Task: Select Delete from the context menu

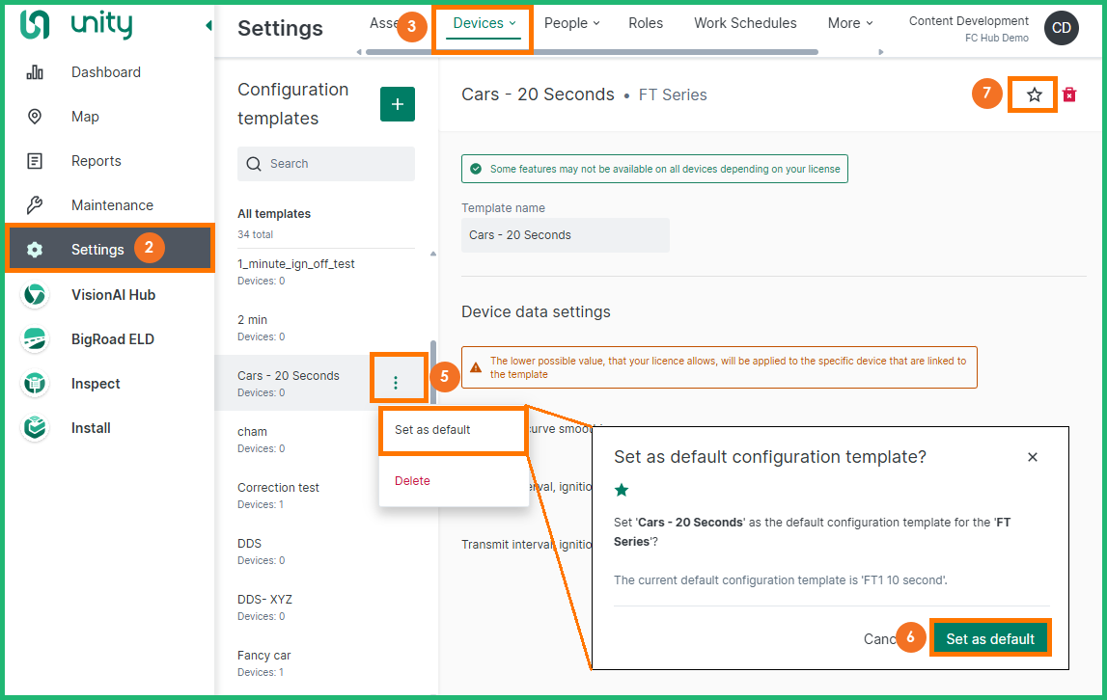Action: tap(412, 481)
